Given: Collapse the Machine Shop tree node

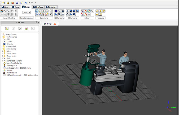Looking at the screenshot, I should tap(2, 37).
